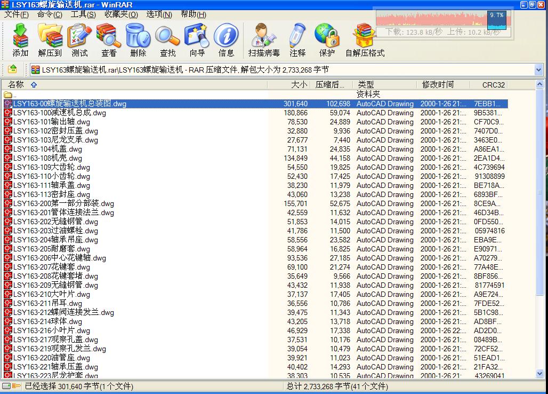Select file LSY163-210大叶片.dwg

(x=255, y=294)
